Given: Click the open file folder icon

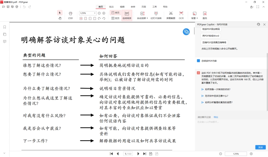Looking at the screenshot, I should click(x=4, y=7).
